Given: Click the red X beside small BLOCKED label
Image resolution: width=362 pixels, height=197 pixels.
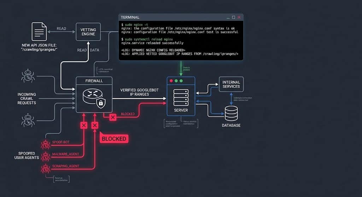Looking at the screenshot, I should 113,117.
